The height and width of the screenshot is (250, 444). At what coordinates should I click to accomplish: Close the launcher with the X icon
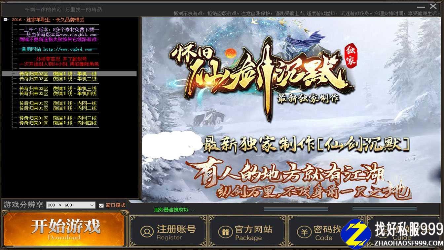(x=433, y=6)
